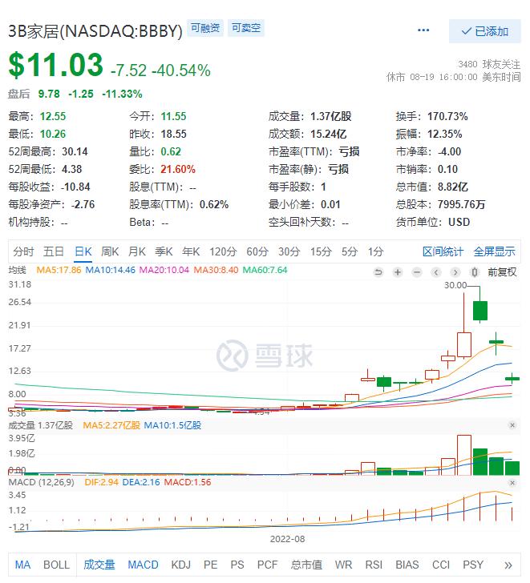This screenshot has width=530, height=583.
Task: Select the 60分 chart tab
Action: (x=257, y=251)
